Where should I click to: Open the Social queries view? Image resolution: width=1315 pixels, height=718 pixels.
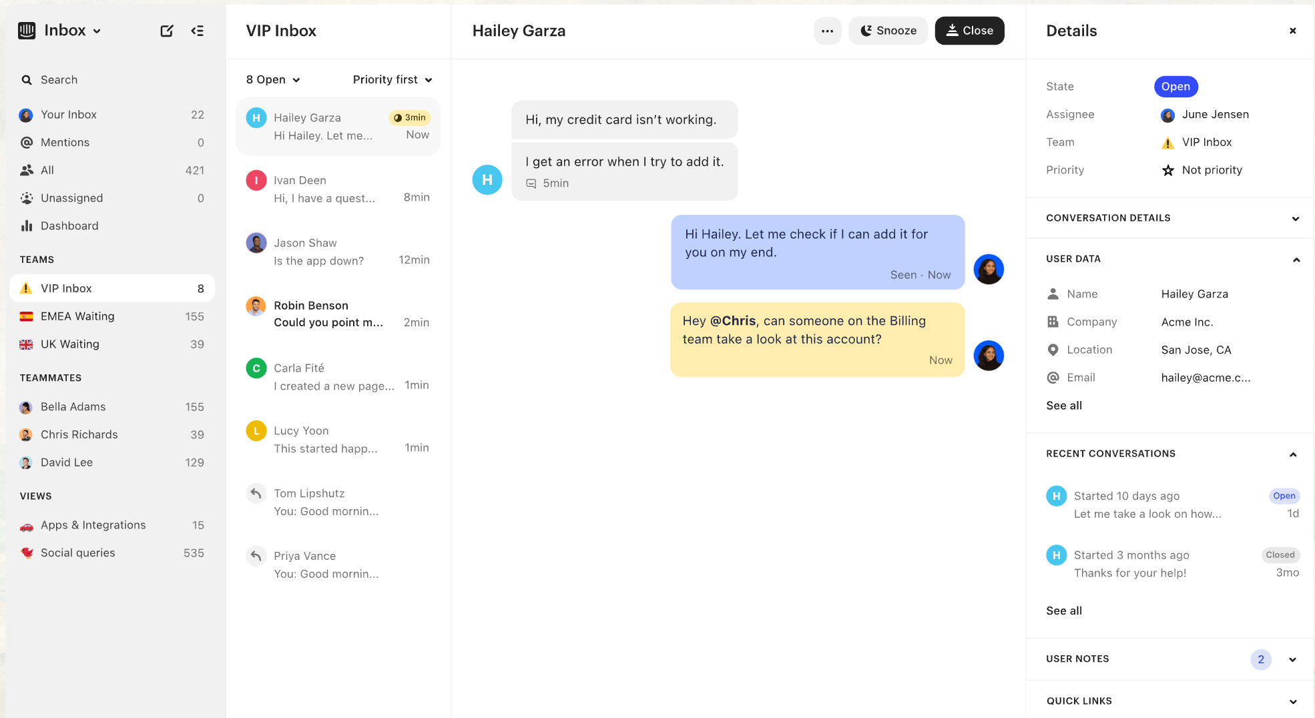pos(77,553)
